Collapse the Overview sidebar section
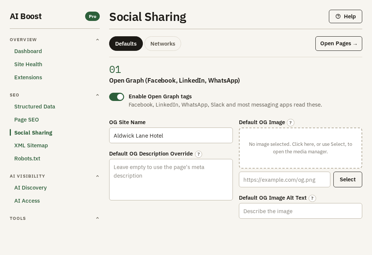372x255 pixels. coord(55,40)
